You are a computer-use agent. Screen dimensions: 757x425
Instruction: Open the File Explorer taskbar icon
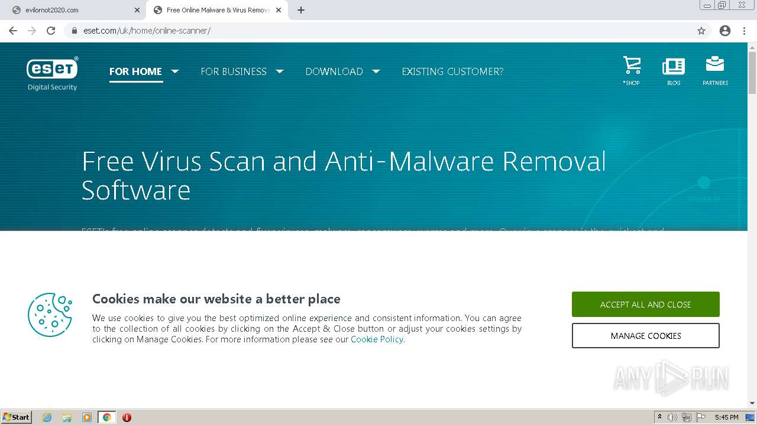(67, 417)
